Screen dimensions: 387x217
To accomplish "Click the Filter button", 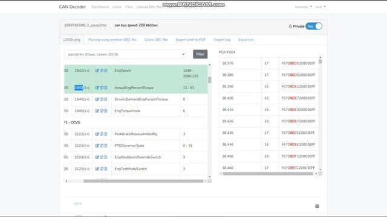I will (x=200, y=54).
